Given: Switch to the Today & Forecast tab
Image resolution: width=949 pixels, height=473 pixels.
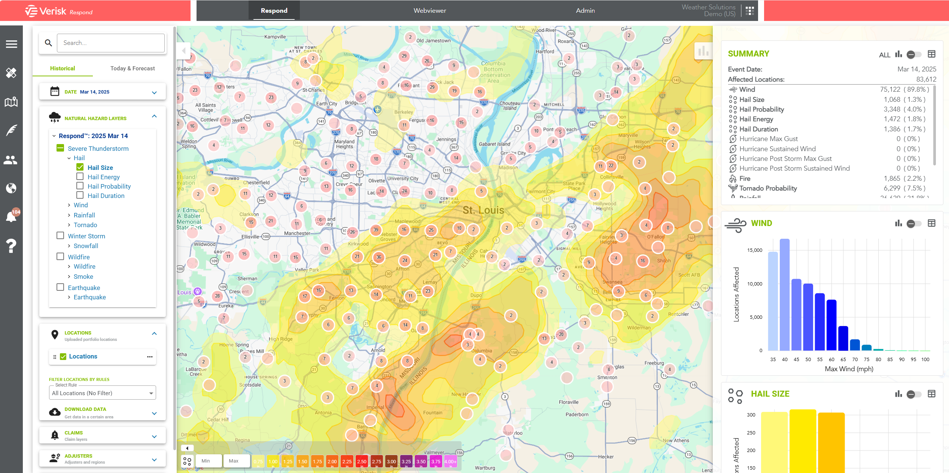Looking at the screenshot, I should pyautogui.click(x=133, y=68).
